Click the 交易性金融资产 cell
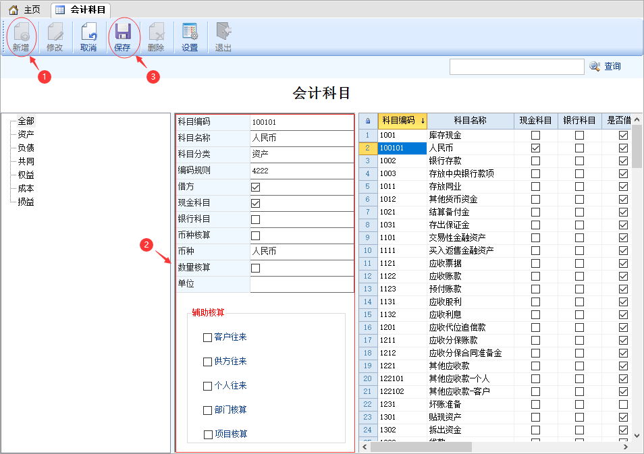The height and width of the screenshot is (454, 644). pos(471,237)
